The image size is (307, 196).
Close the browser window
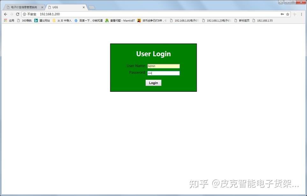tap(301, 2)
